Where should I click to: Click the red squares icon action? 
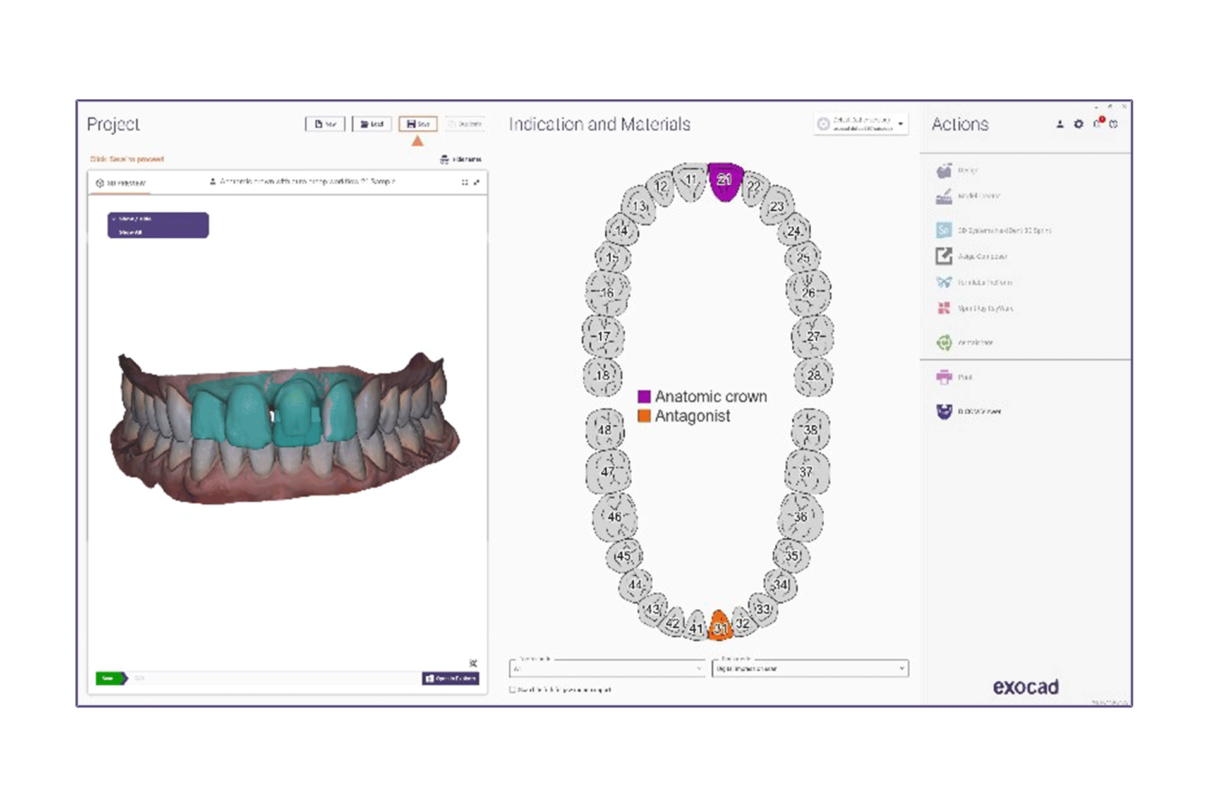[944, 308]
